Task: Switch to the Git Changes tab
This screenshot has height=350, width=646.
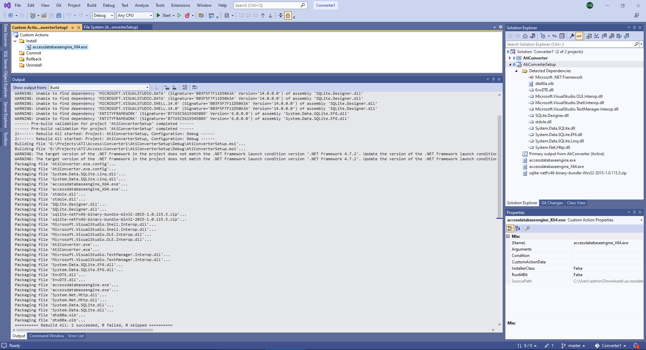Action: click(552, 203)
